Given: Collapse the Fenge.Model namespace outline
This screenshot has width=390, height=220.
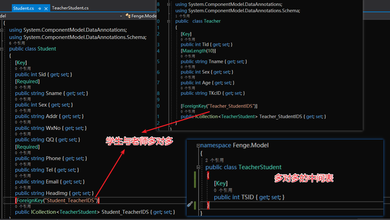Looking at the screenshot, I should coord(198,146).
